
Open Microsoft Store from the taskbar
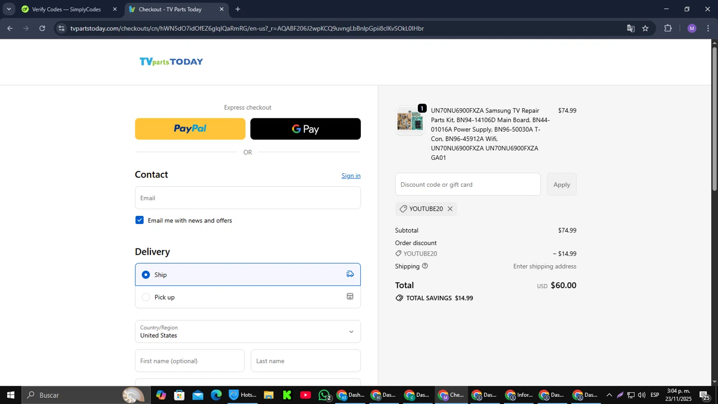(x=179, y=395)
